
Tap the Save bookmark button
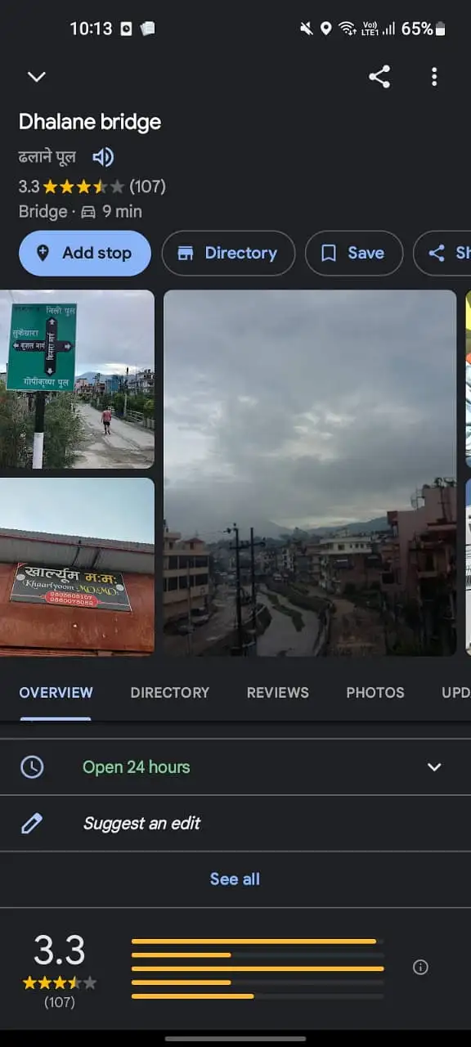[354, 253]
